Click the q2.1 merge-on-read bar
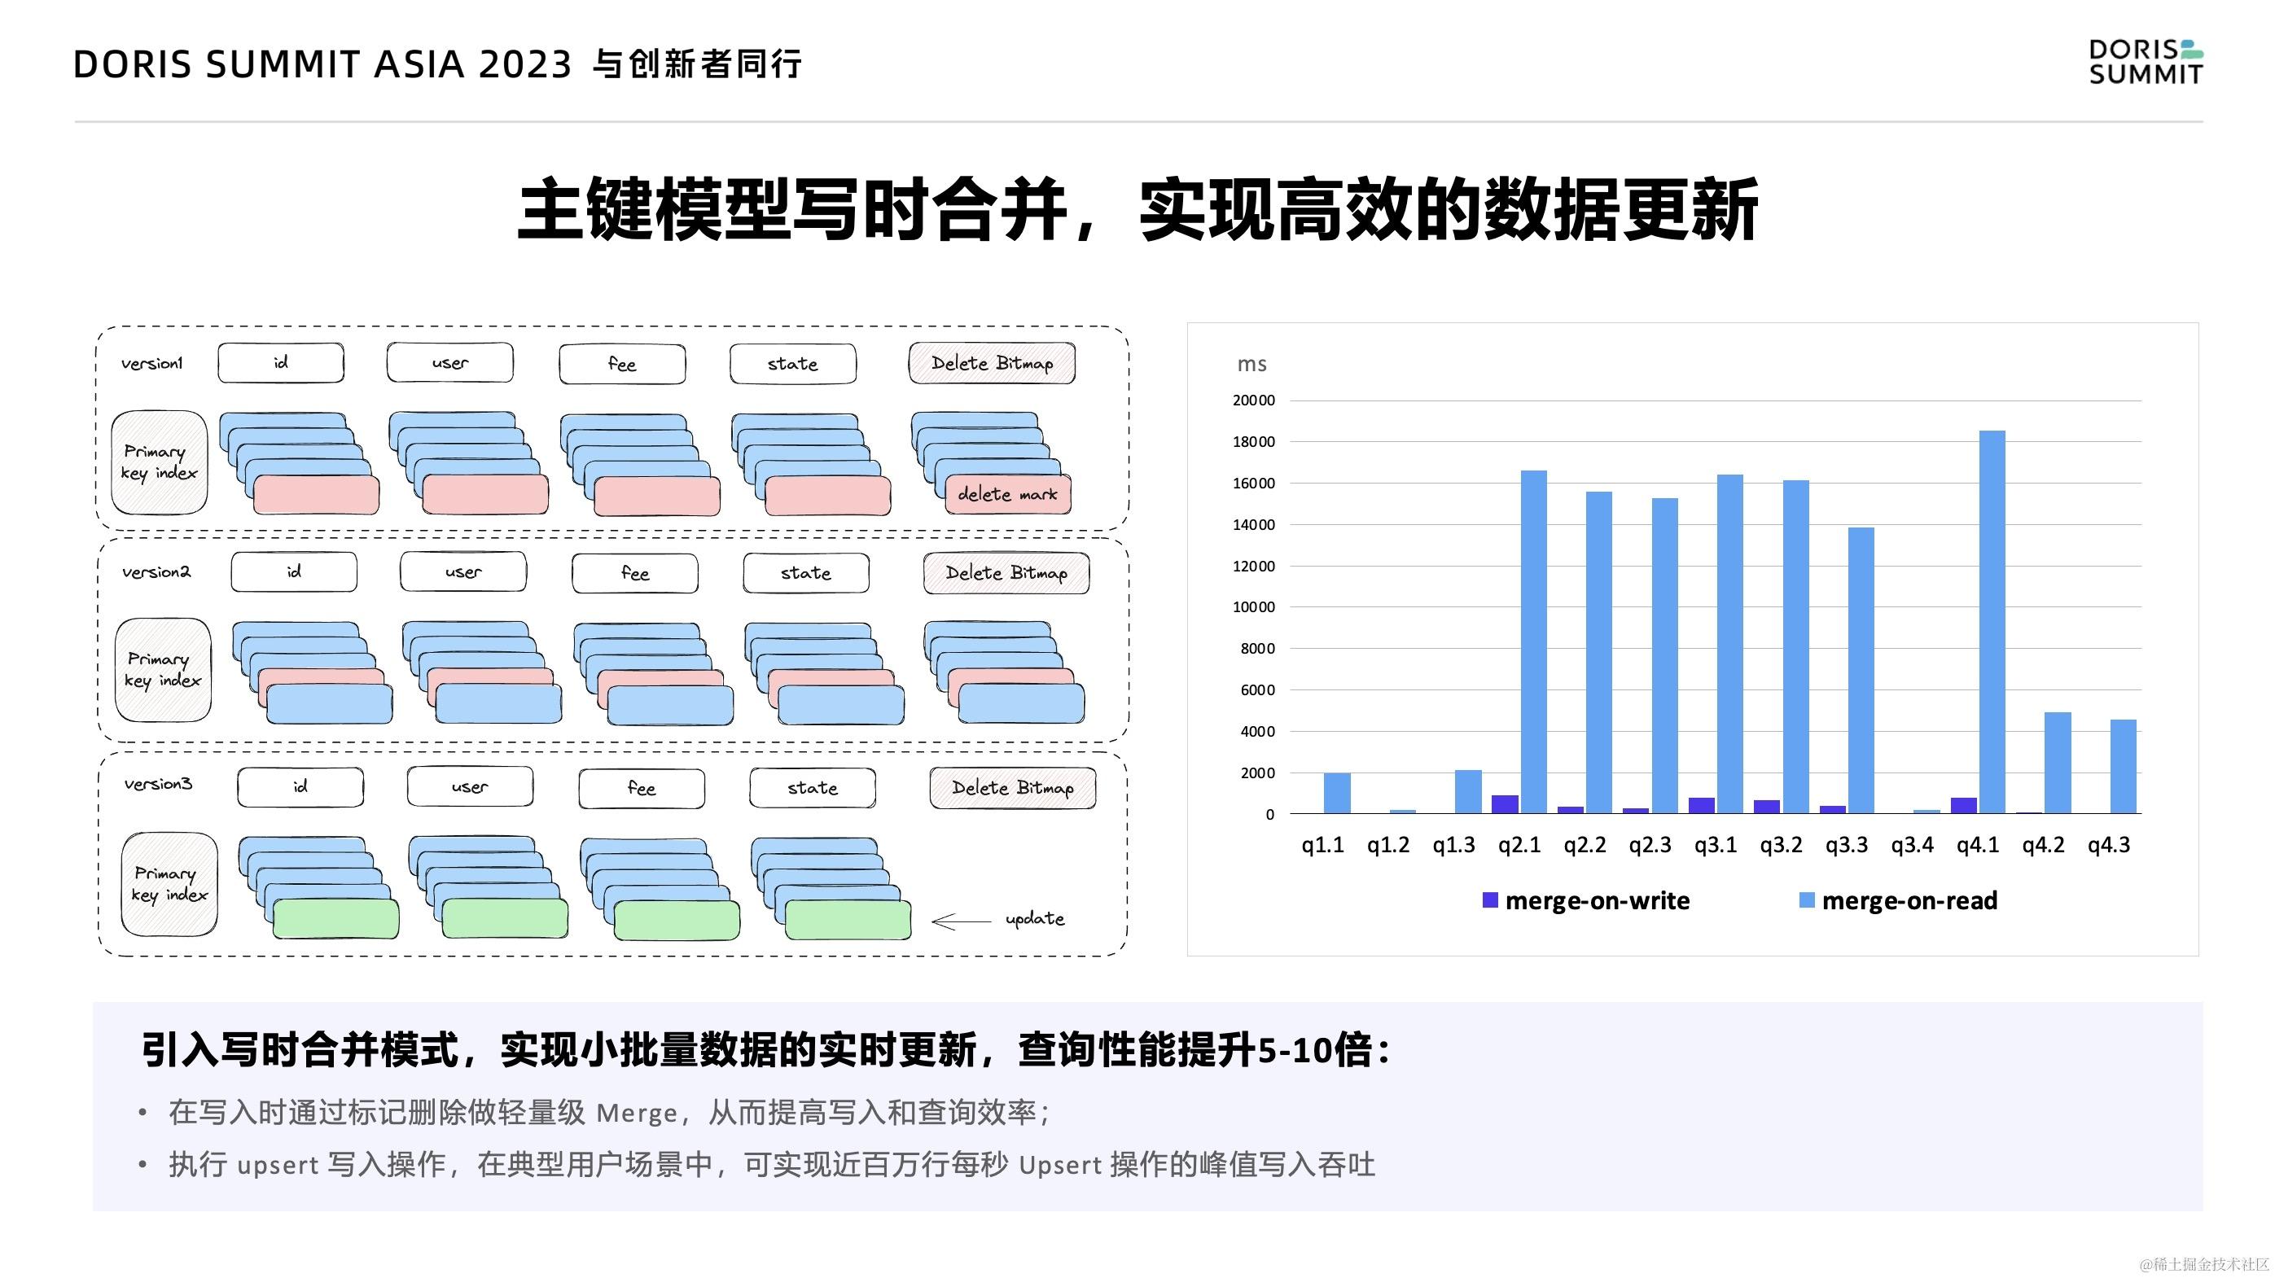 point(1534,641)
